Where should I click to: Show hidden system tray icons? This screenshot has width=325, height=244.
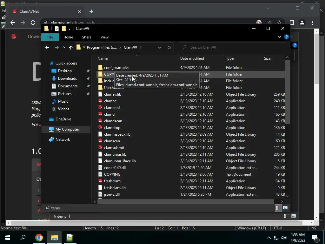[269, 238]
